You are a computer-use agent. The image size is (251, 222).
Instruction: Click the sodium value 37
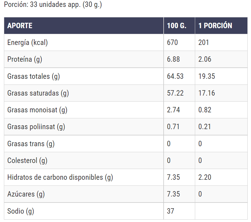(171, 211)
